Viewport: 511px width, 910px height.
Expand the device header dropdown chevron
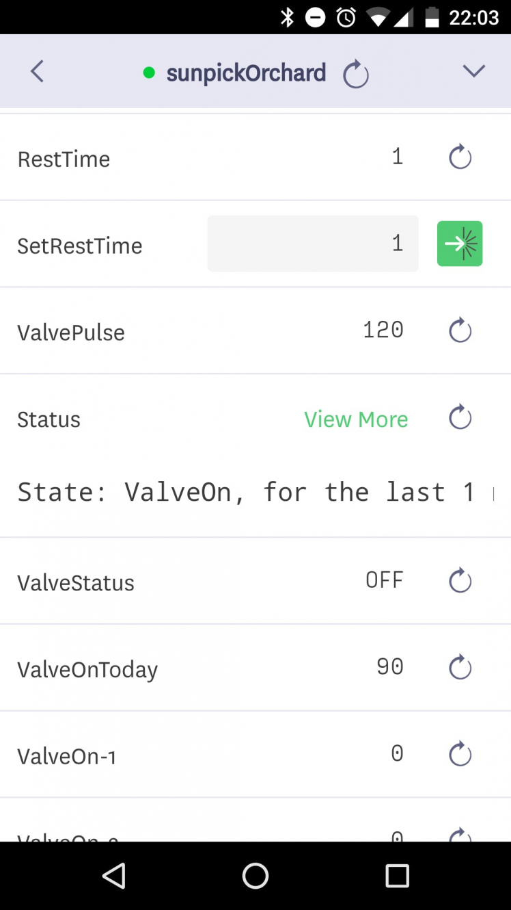[x=473, y=71]
